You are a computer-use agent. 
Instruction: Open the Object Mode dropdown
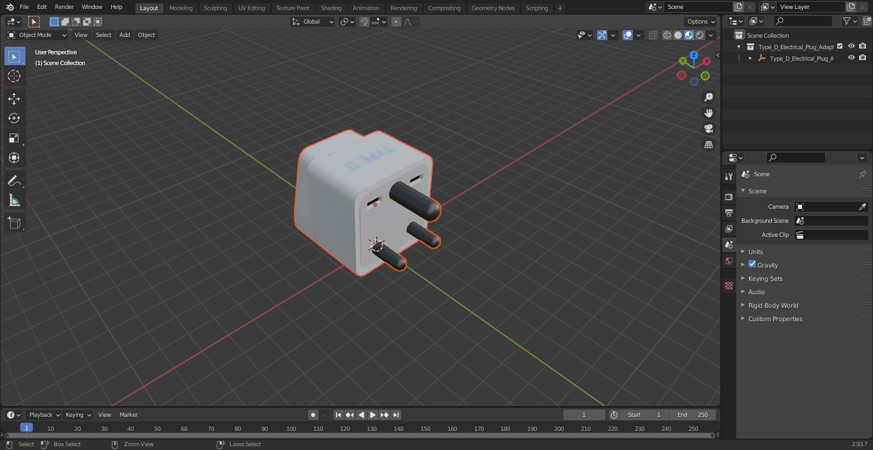click(x=36, y=35)
